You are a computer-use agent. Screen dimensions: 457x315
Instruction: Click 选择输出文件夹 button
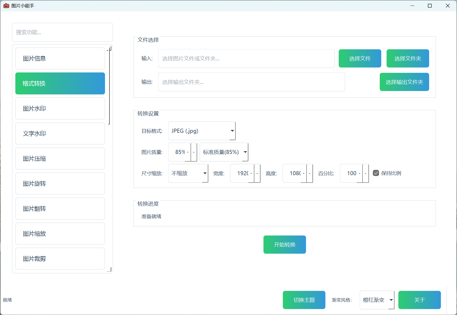(404, 82)
